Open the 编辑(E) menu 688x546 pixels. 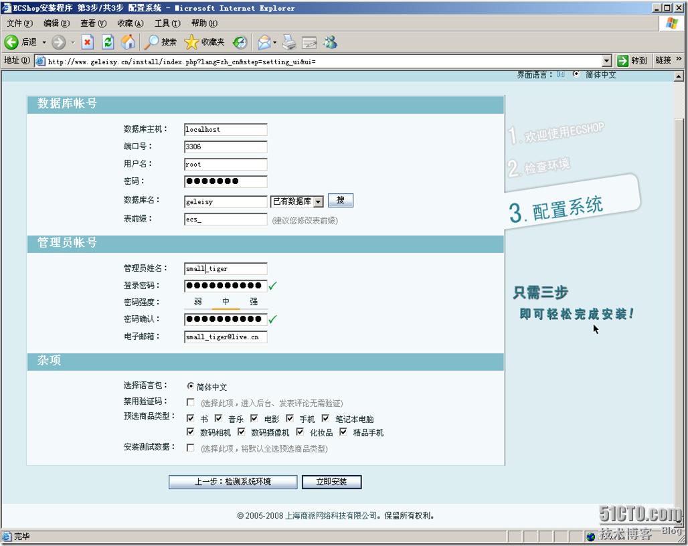click(x=57, y=23)
